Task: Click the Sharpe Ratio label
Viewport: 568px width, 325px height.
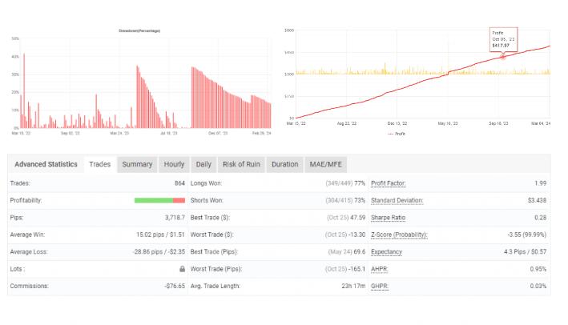Action: (389, 217)
